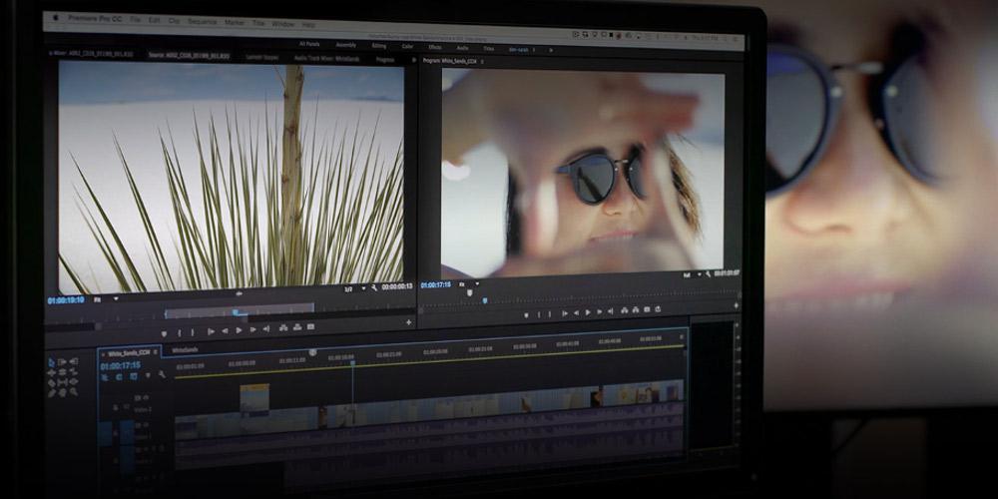998x499 pixels.
Task: Toggle snap magnet in the timeline
Action: [x=119, y=377]
